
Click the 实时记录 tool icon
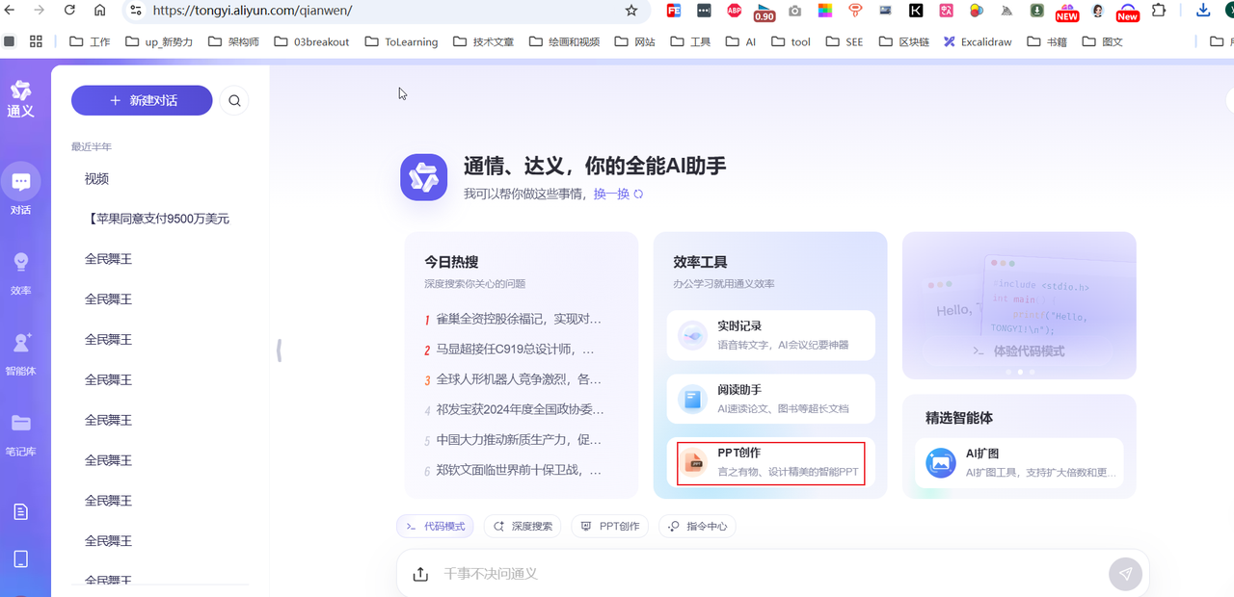692,335
